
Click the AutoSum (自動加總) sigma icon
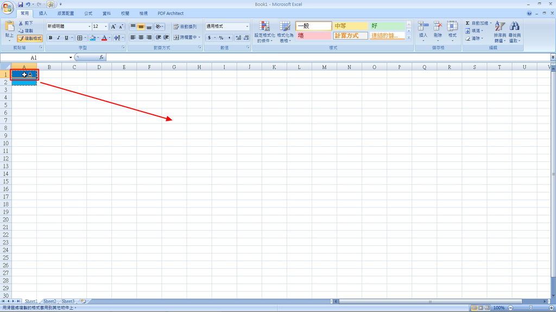click(467, 23)
